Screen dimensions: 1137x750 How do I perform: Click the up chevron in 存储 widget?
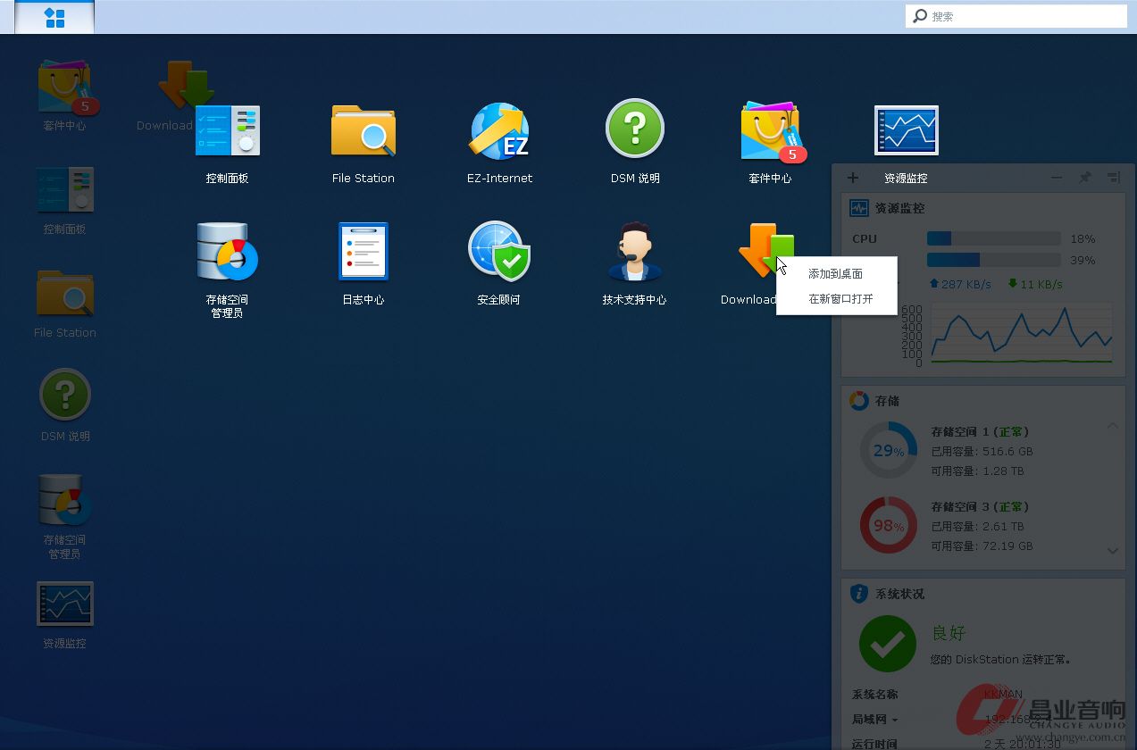[1113, 426]
